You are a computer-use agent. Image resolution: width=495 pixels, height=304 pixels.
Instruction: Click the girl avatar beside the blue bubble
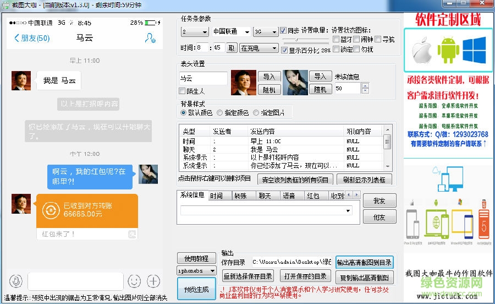point(148,174)
